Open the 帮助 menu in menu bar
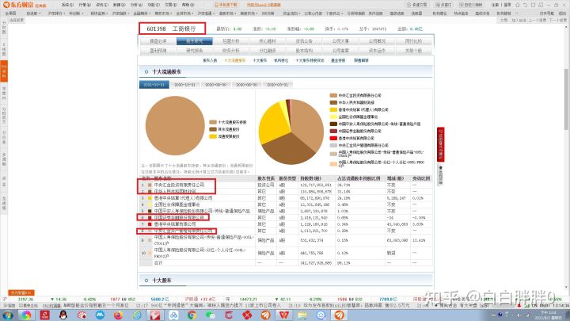 (188, 5)
